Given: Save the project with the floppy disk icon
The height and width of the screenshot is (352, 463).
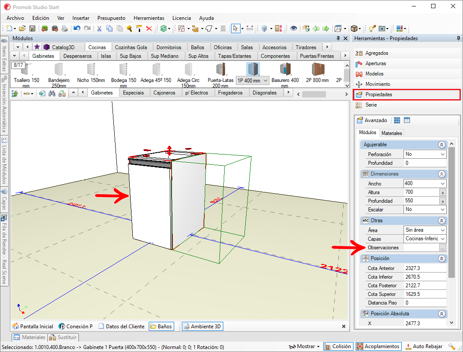Looking at the screenshot, I should [x=32, y=28].
